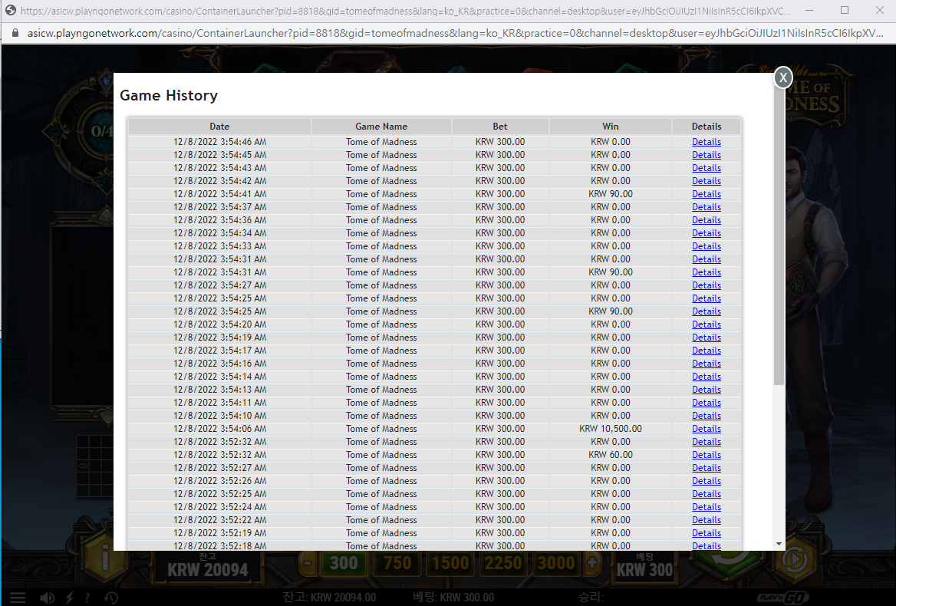Increase bet with plus button
Screen dimensions: 929x606
[592, 563]
